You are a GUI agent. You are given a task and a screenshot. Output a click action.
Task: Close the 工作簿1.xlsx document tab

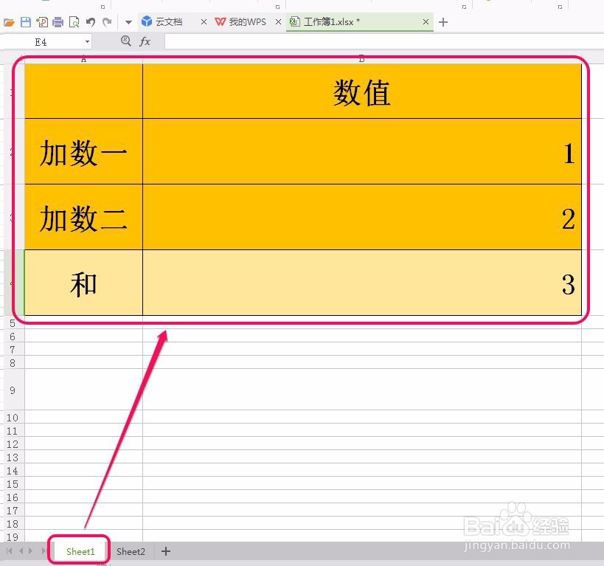[x=426, y=22]
